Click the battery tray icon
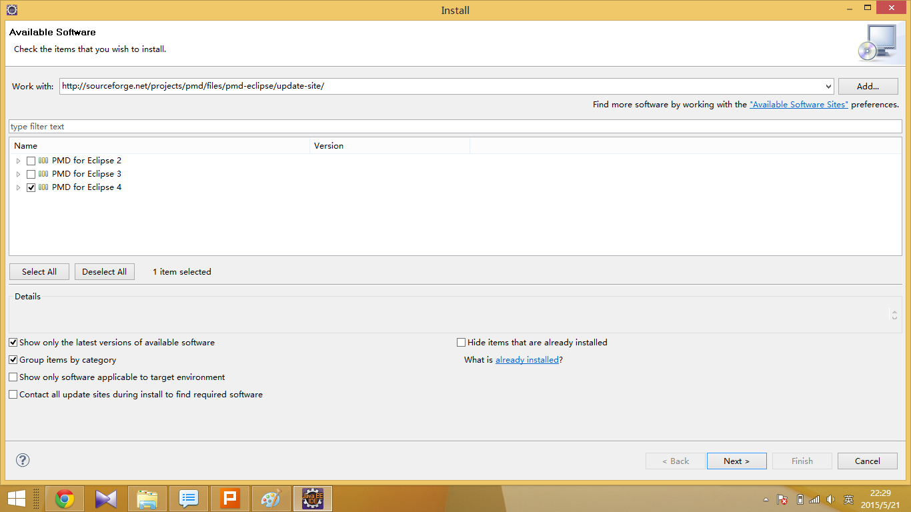The height and width of the screenshot is (512, 911). (800, 499)
